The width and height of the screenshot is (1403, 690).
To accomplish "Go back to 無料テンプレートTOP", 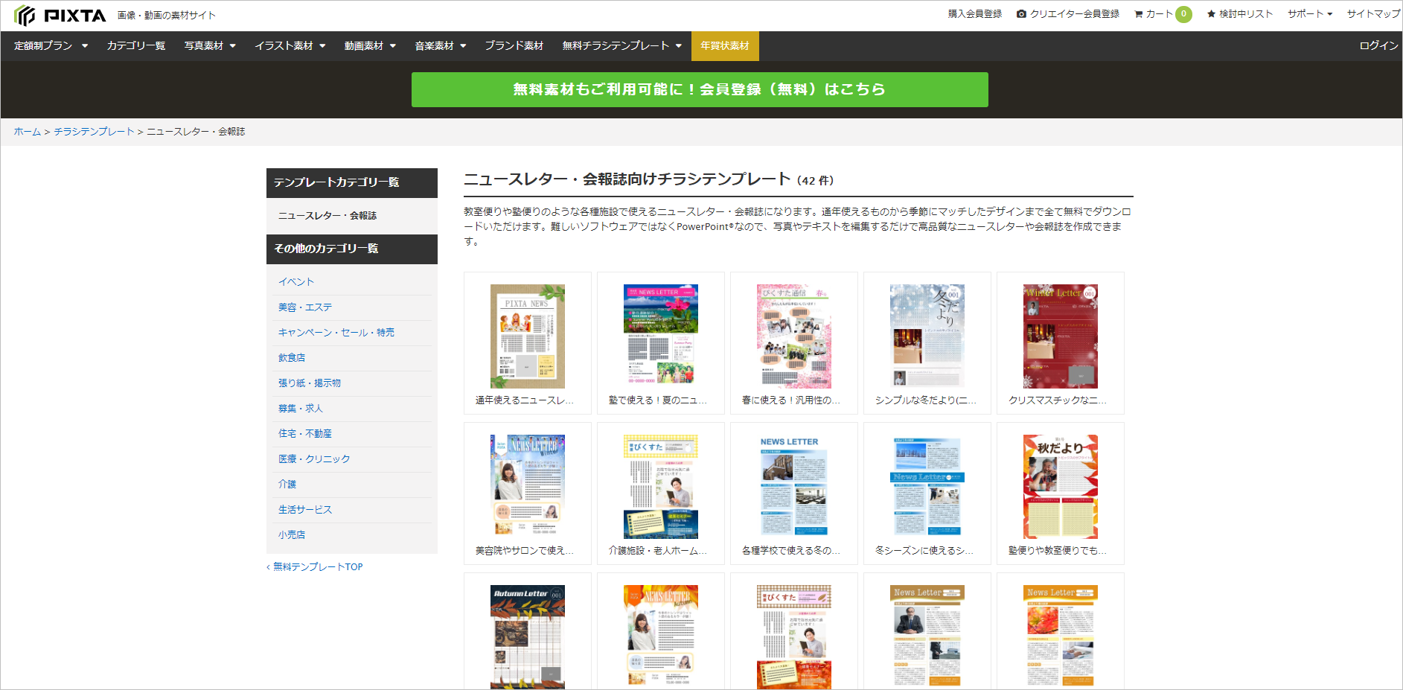I will coord(317,567).
